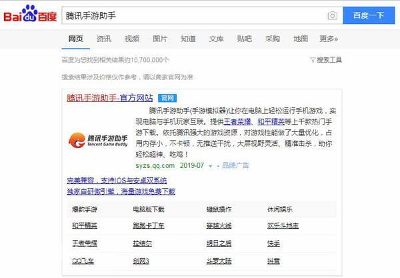This screenshot has height=278, width=400.
Task: Click the syzs.qq.com URL
Action: 155,166
